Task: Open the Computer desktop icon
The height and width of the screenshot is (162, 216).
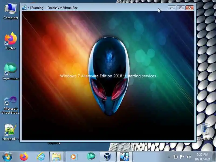Action: click(x=11, y=12)
